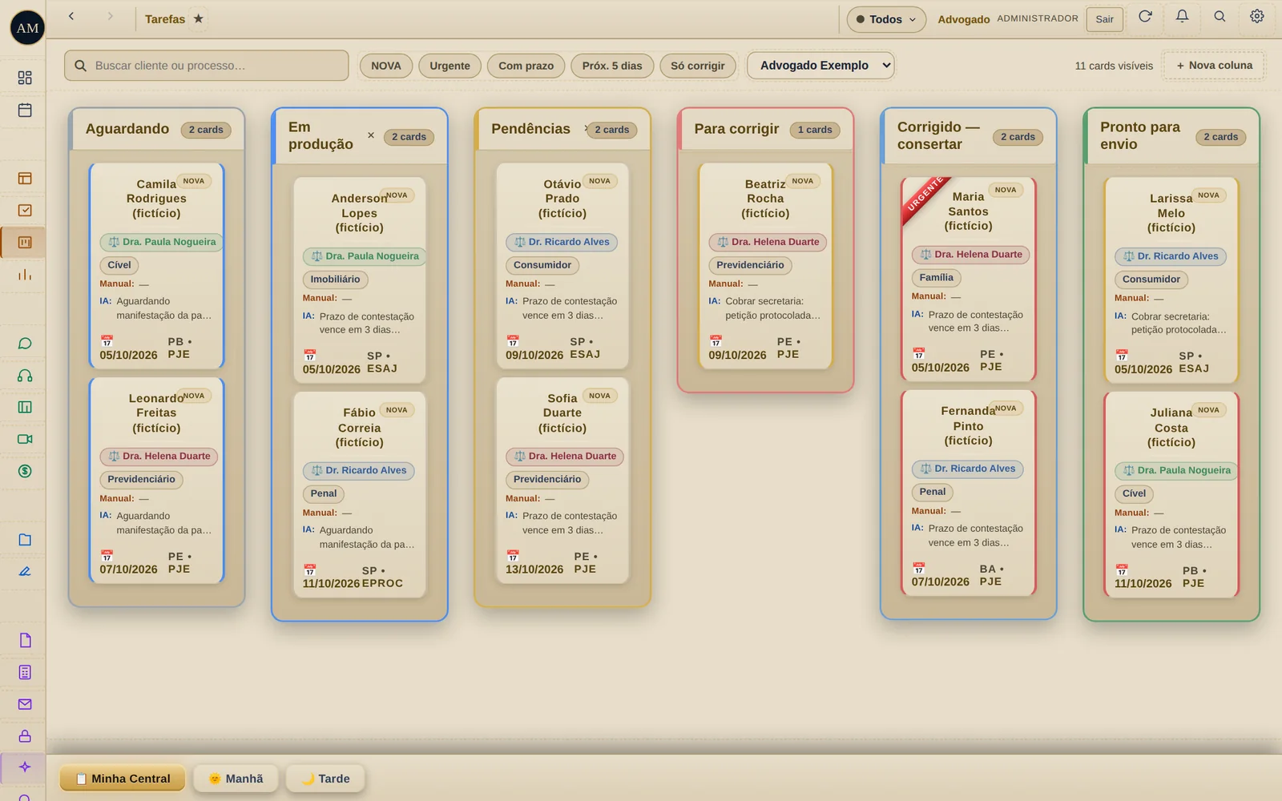The width and height of the screenshot is (1282, 801).
Task: Open settings gear icon
Action: click(1257, 17)
